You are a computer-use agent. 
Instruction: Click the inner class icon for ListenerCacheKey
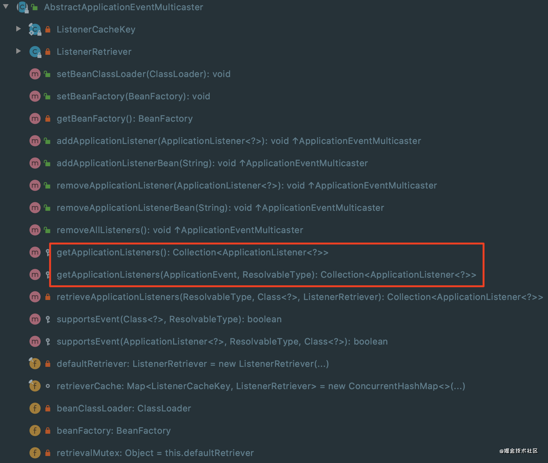coord(34,29)
